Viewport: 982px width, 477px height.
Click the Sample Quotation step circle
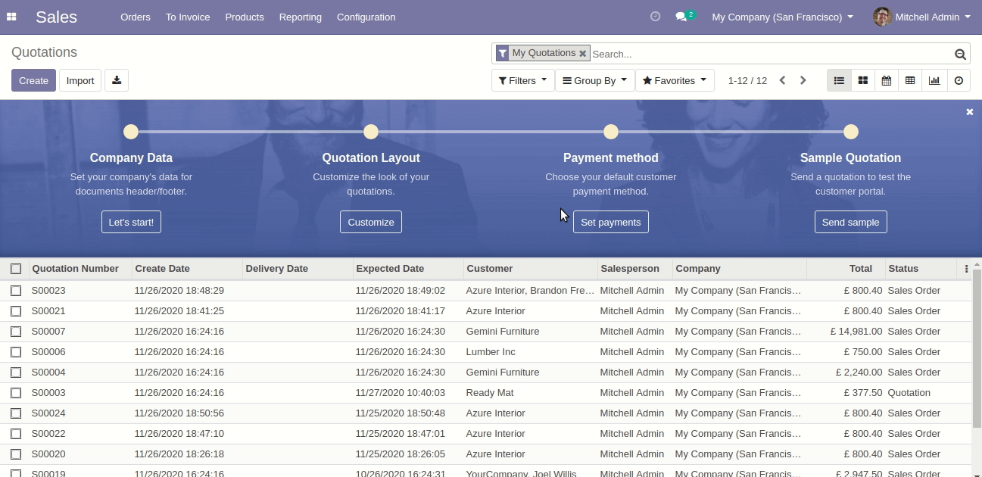(x=851, y=132)
